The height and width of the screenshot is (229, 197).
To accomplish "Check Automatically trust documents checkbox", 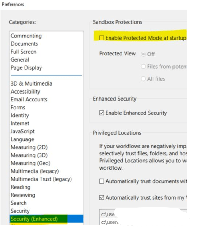I will coord(102,181).
